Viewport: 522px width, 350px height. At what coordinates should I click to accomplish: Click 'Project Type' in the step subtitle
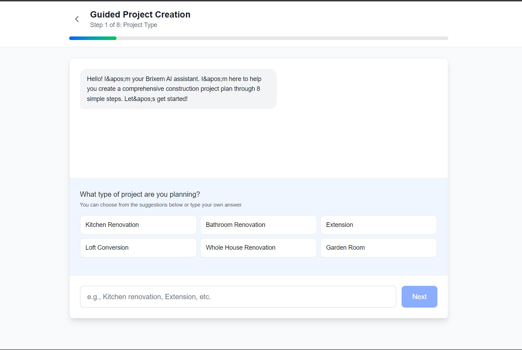(x=140, y=25)
